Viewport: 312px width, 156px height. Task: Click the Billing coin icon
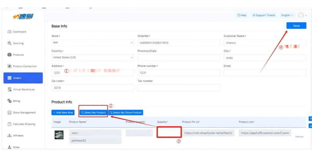coord(9,101)
